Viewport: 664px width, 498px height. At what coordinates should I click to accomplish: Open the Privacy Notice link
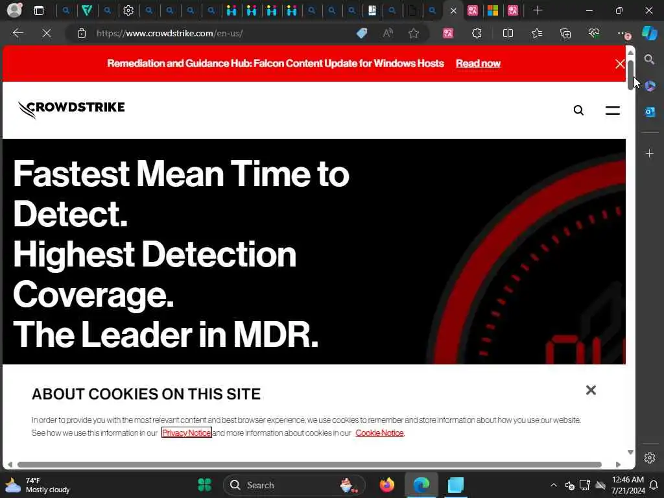(186, 433)
